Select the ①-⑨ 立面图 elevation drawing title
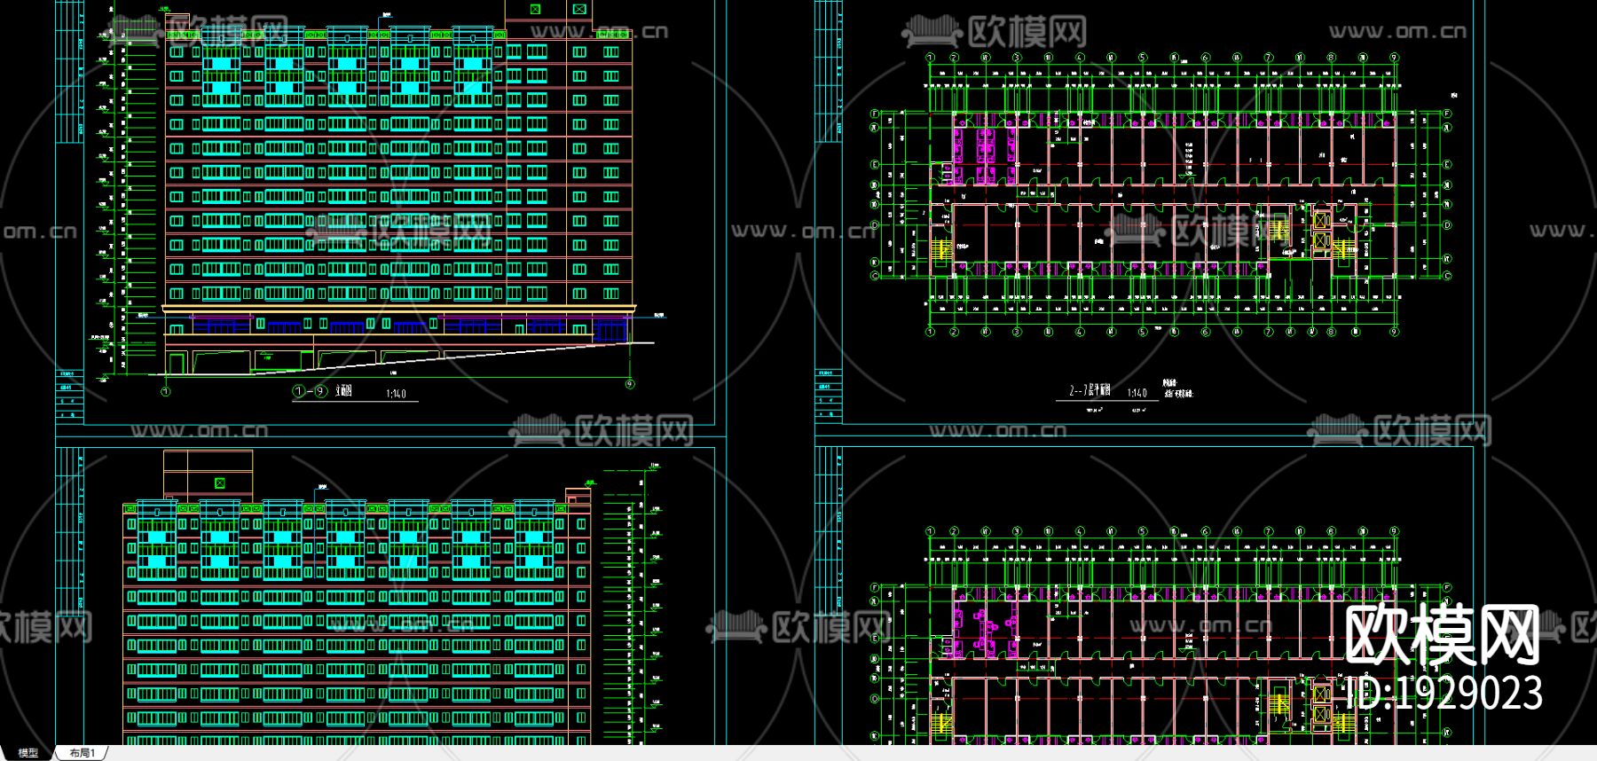The width and height of the screenshot is (1597, 761). click(x=323, y=390)
